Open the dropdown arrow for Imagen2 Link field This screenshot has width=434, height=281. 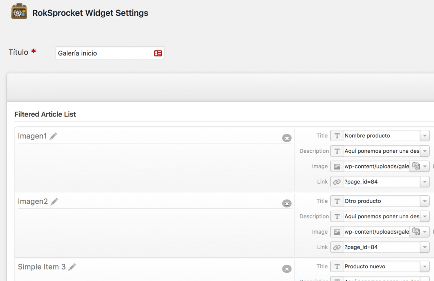(425, 247)
